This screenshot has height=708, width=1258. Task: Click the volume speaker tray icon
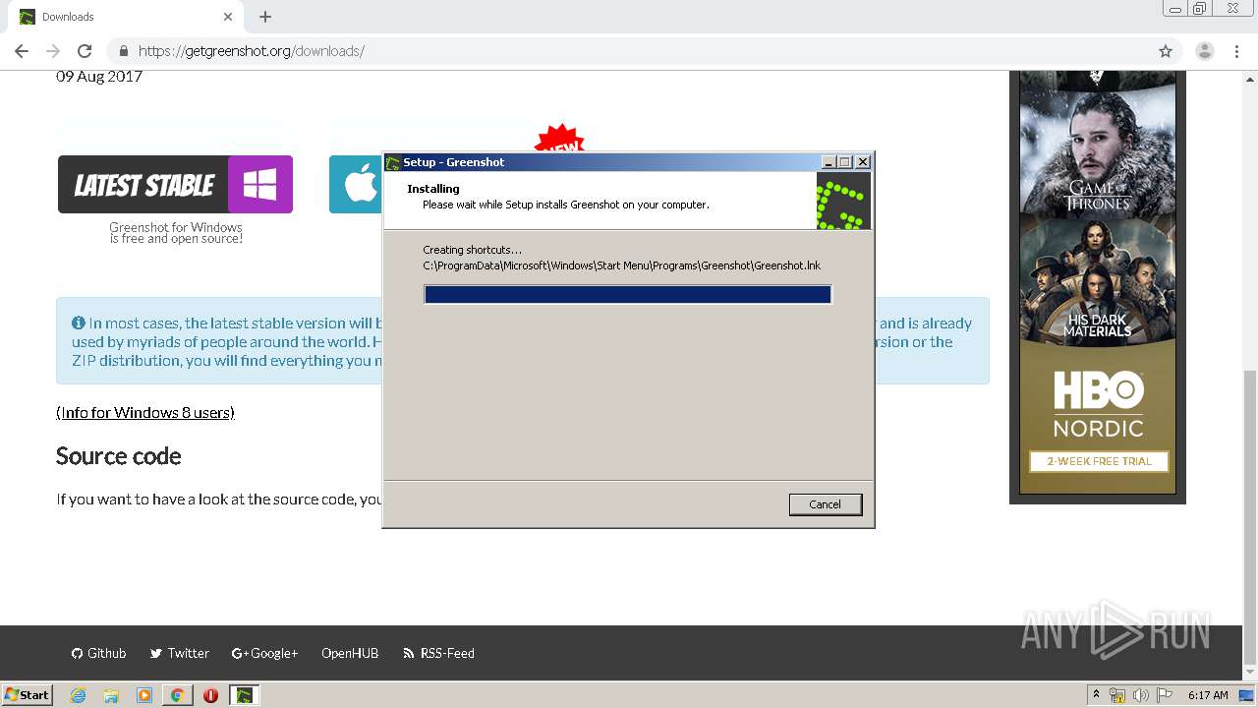tap(1140, 695)
